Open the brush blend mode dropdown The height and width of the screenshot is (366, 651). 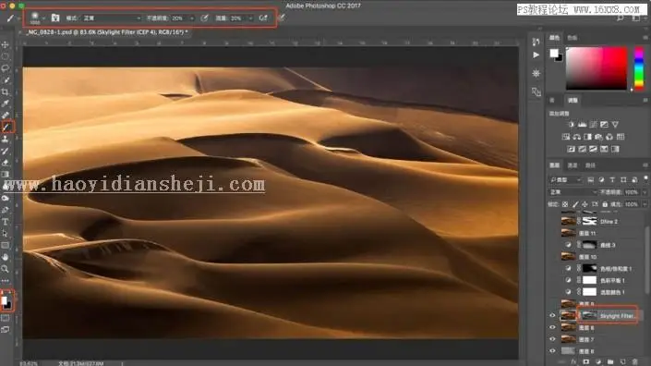[111, 18]
